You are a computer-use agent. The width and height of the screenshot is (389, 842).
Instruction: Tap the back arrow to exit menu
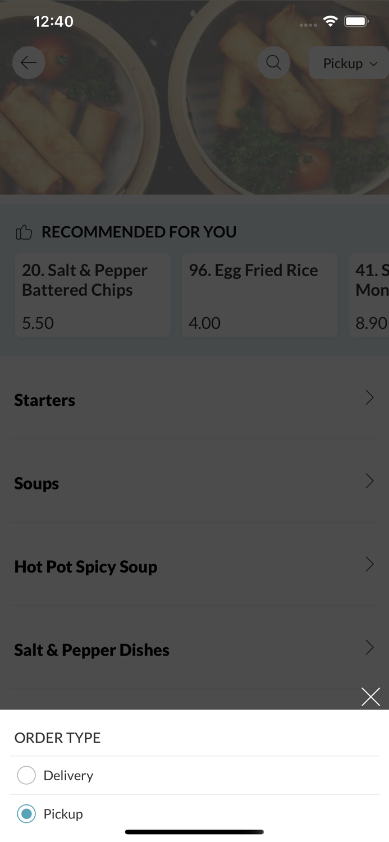pos(29,62)
